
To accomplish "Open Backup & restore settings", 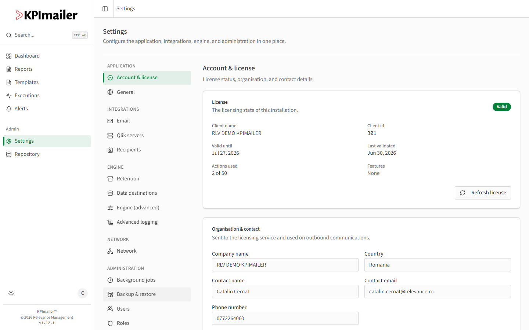I will click(x=147, y=294).
